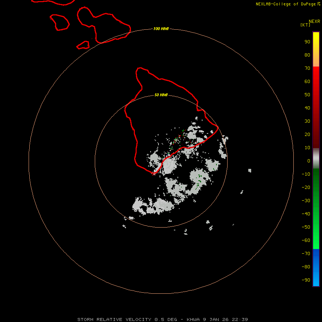Click the KHWA station identifier in caption
This screenshot has width=322, height=322.
pyautogui.click(x=193, y=319)
